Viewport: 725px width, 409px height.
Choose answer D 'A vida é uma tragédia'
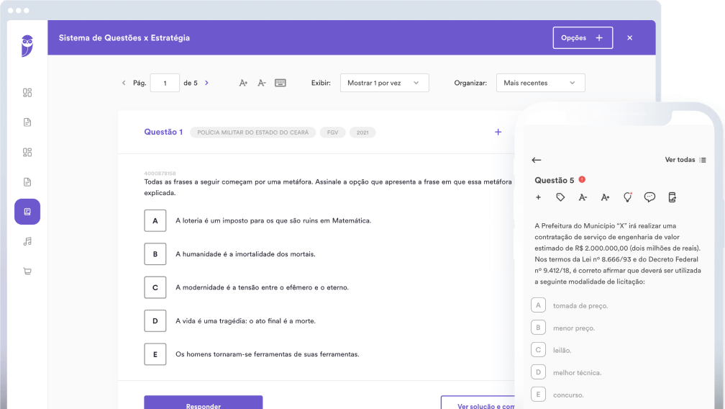click(x=155, y=321)
